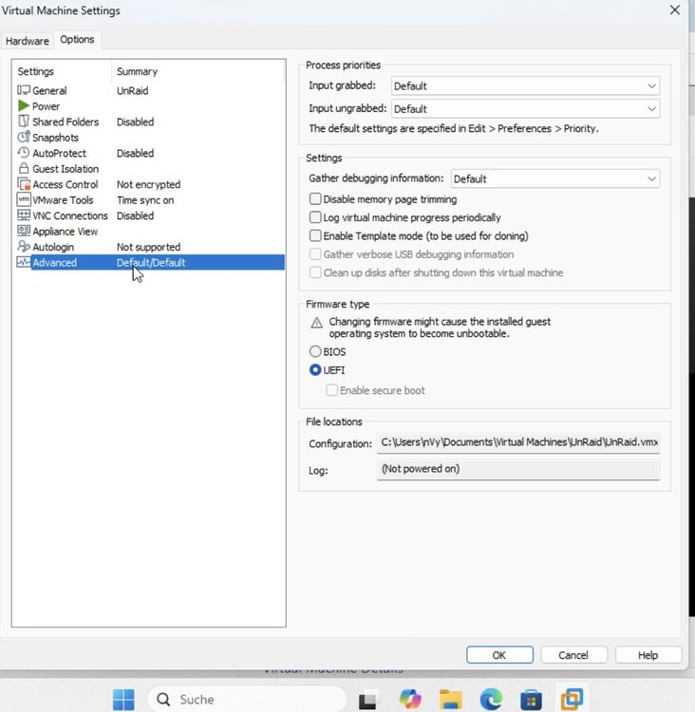Select Snapshots in settings list

(x=55, y=137)
